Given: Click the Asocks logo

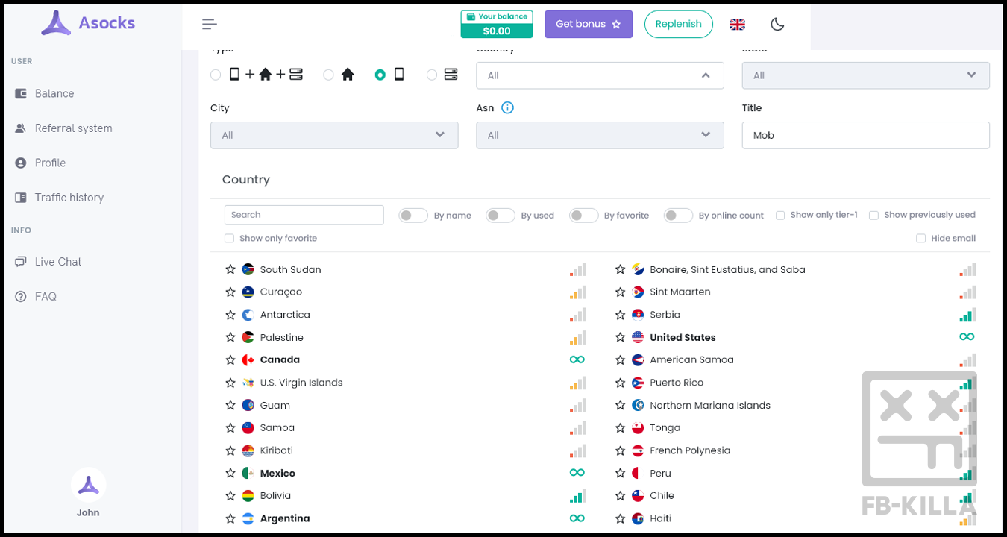Looking at the screenshot, I should coord(88,23).
